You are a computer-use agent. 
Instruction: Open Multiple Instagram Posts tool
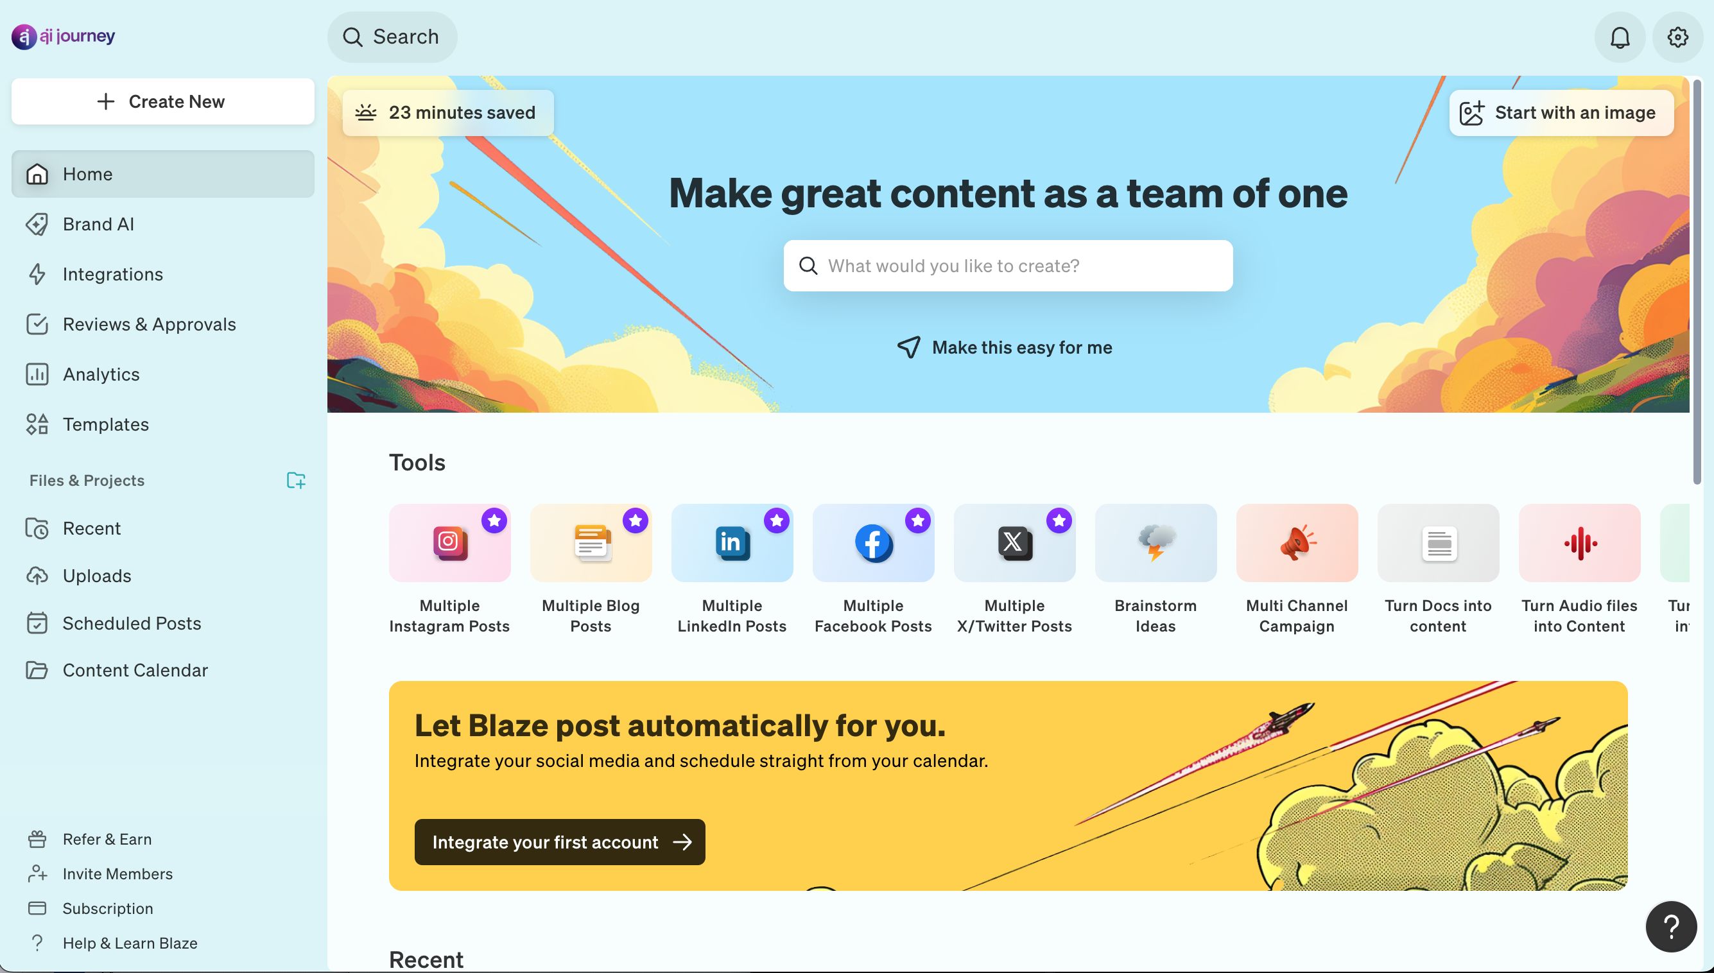(x=450, y=569)
